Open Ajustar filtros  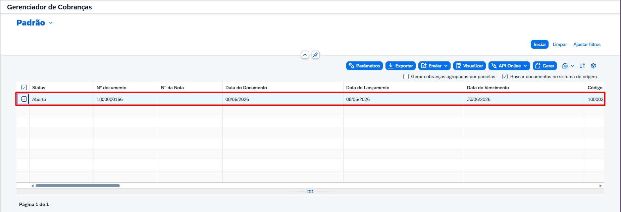coord(587,44)
